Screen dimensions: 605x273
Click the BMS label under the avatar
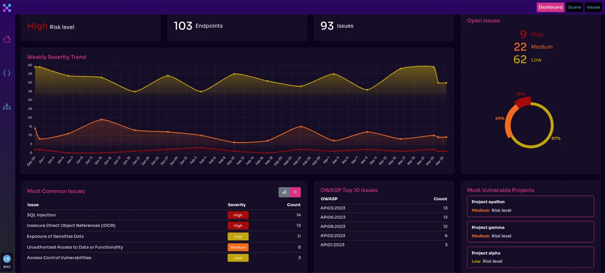point(6,267)
